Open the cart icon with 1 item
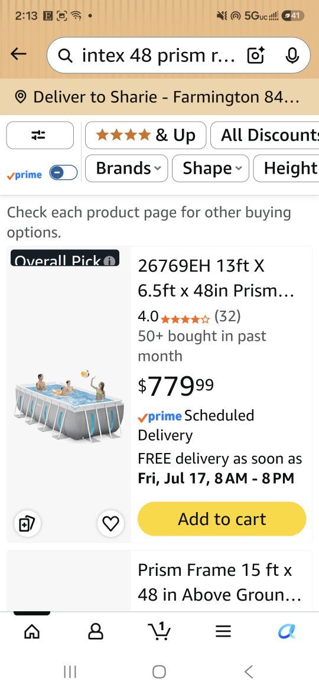The width and height of the screenshot is (319, 691). tap(159, 631)
